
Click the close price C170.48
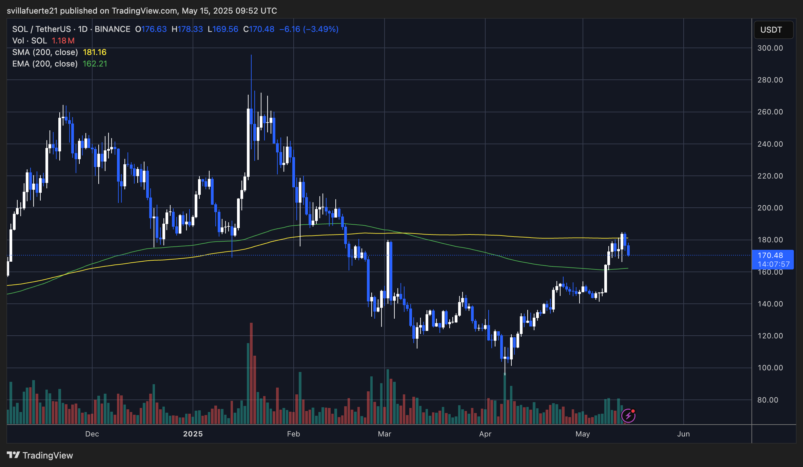(x=259, y=29)
